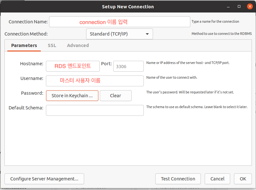The height and width of the screenshot is (190, 256).
Task: Cancel the new connection dialog
Action: (217, 179)
